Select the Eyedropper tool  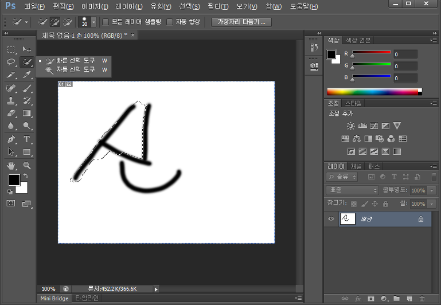coord(27,75)
